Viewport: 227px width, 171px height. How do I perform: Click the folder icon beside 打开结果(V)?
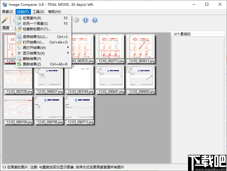pyautogui.click(x=19, y=42)
